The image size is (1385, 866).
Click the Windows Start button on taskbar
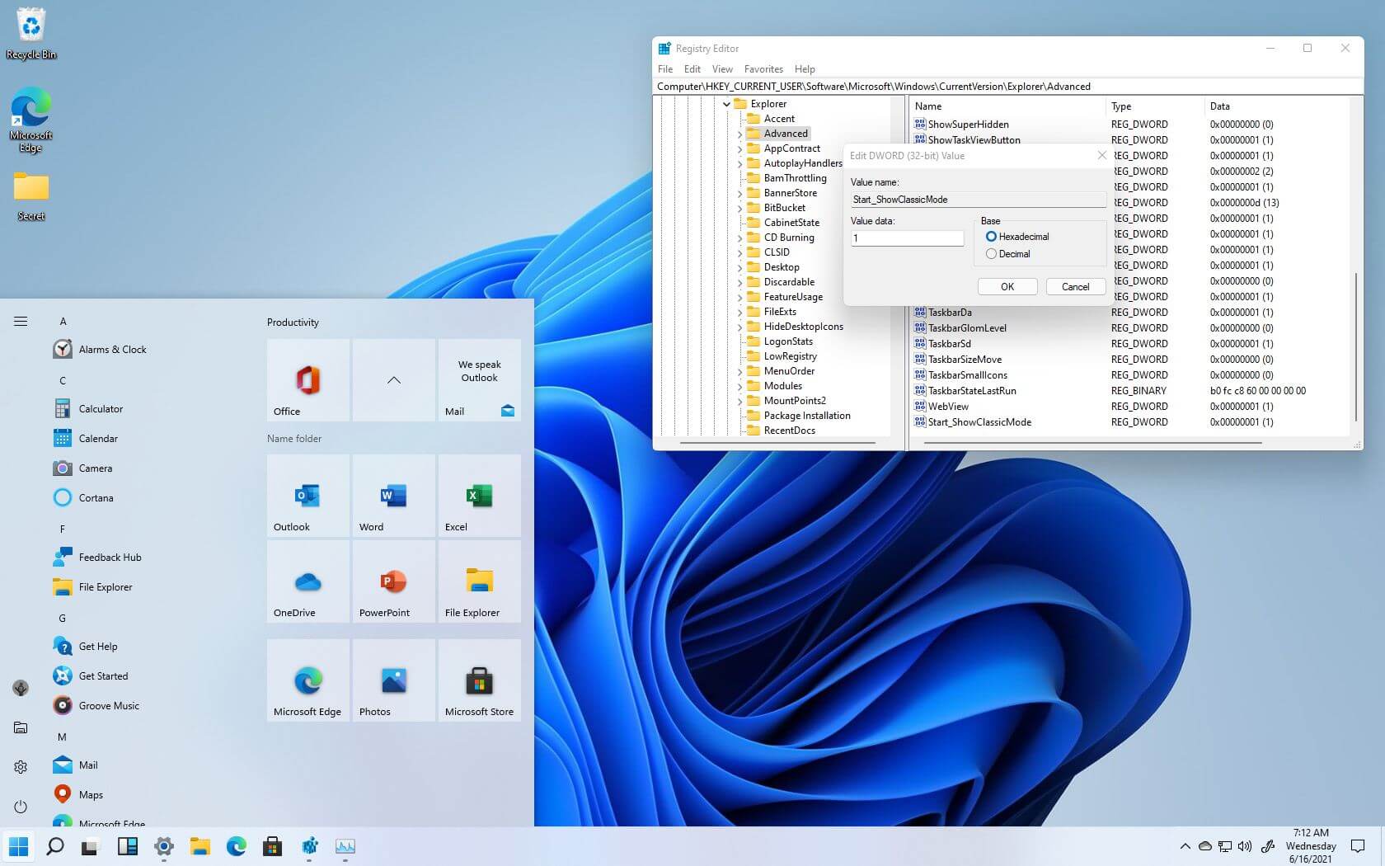click(18, 846)
